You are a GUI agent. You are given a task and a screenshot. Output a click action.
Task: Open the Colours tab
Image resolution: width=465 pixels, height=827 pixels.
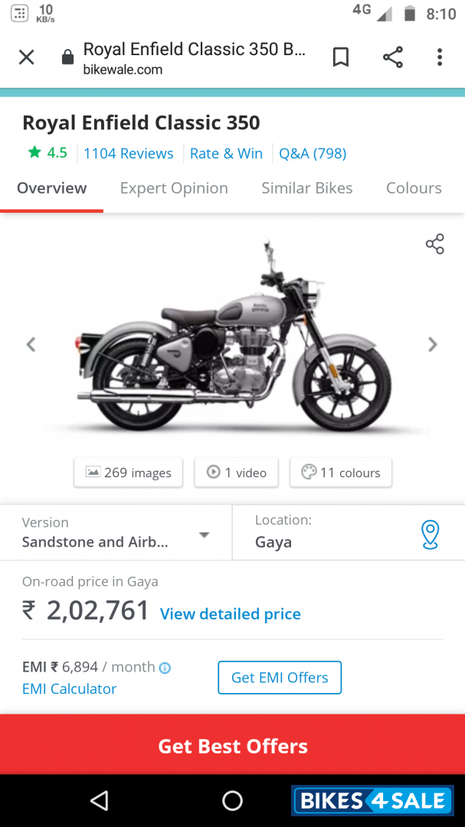click(x=414, y=188)
